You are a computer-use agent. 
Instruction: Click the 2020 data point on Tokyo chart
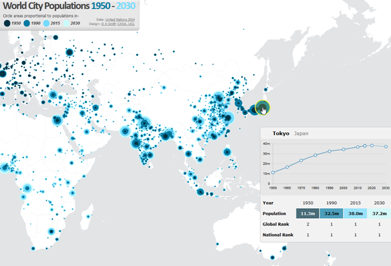(x=372, y=146)
